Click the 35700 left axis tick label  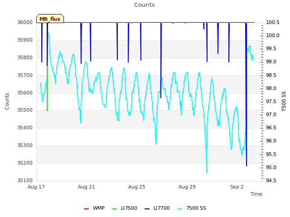pos(25,75)
